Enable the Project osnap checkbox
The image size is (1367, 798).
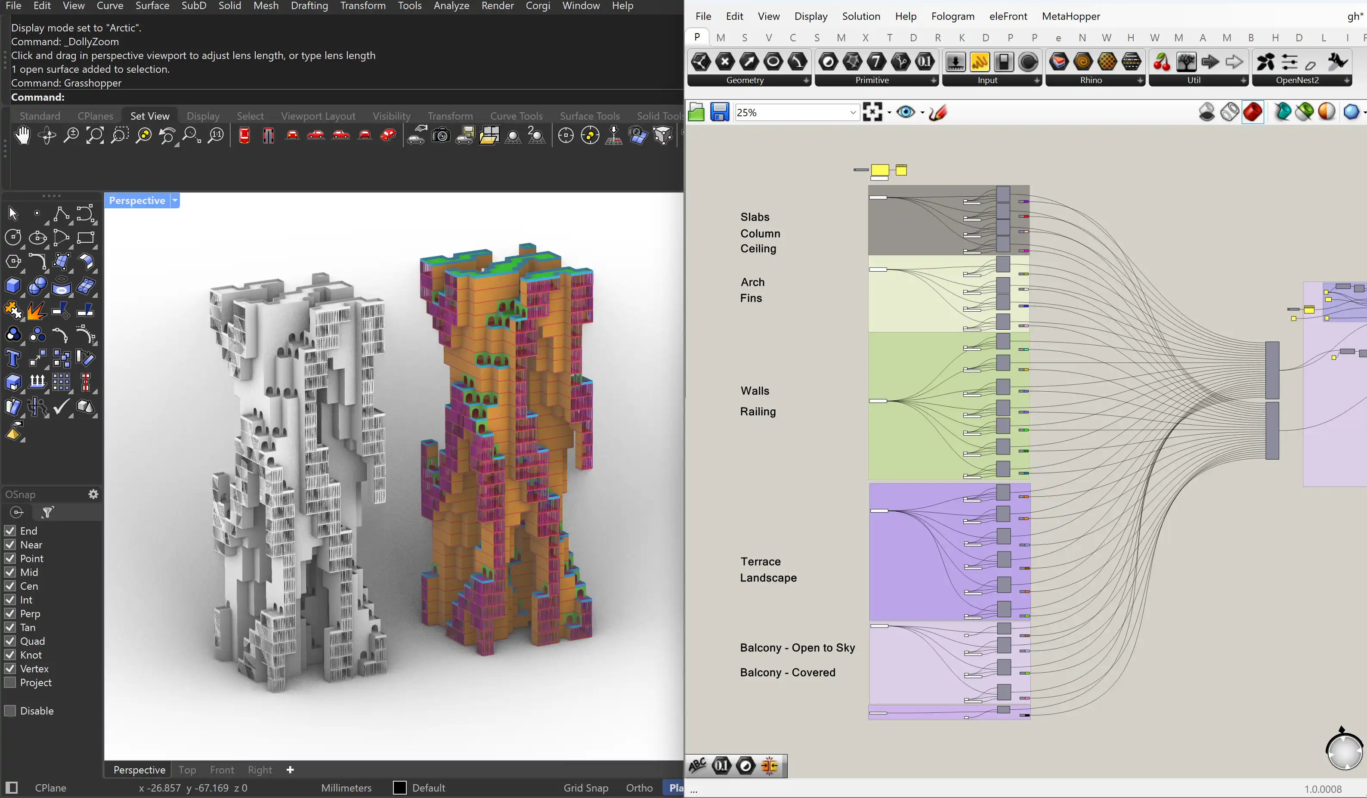(x=10, y=683)
